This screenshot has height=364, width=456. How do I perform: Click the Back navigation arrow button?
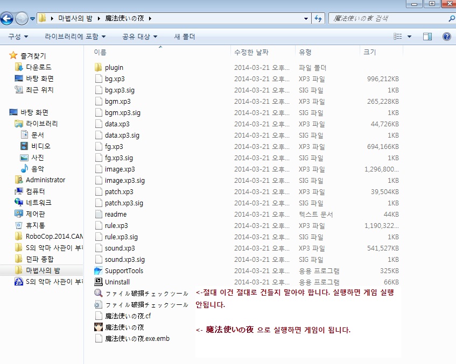point(7,19)
